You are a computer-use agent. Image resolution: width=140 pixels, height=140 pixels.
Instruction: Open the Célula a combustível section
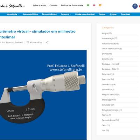85,14
